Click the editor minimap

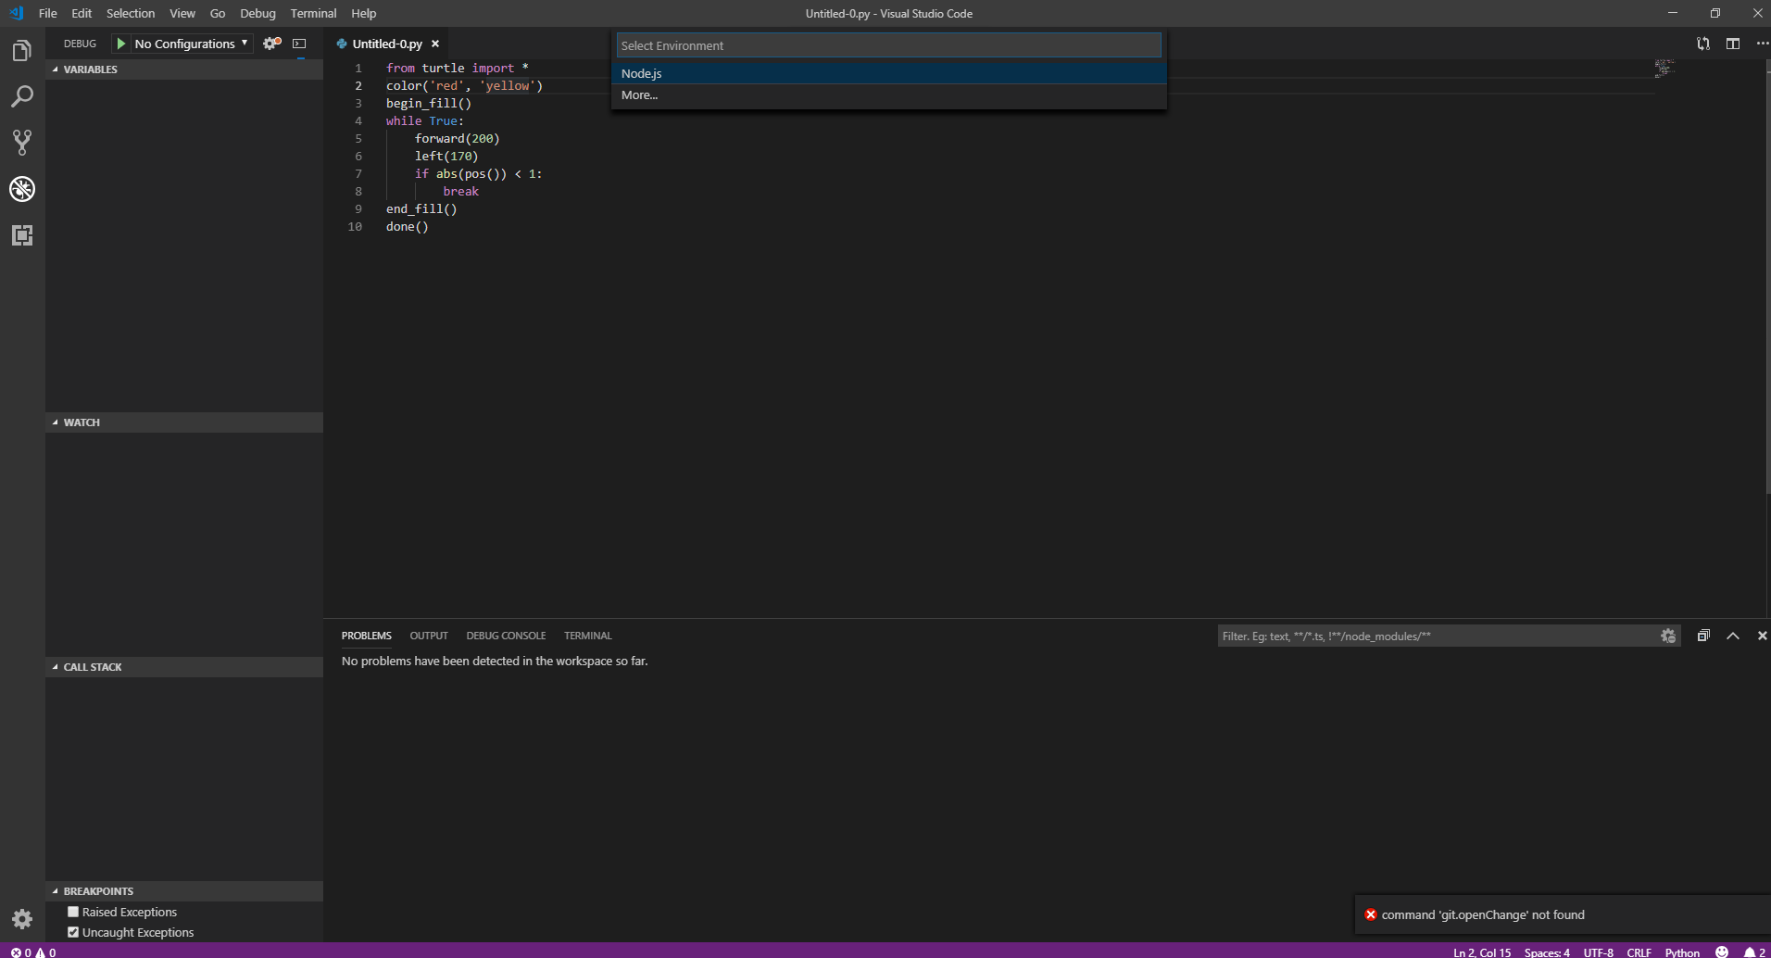[1664, 69]
